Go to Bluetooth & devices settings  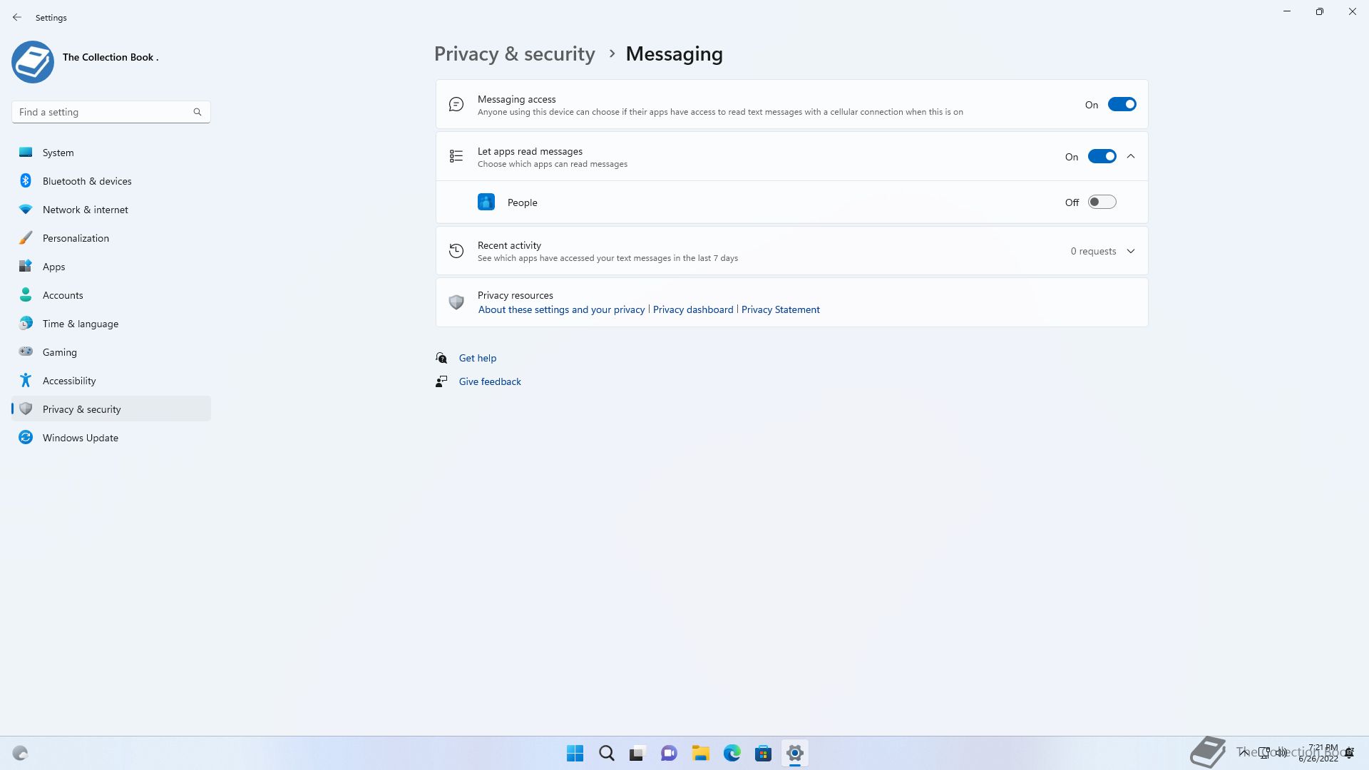pyautogui.click(x=87, y=181)
